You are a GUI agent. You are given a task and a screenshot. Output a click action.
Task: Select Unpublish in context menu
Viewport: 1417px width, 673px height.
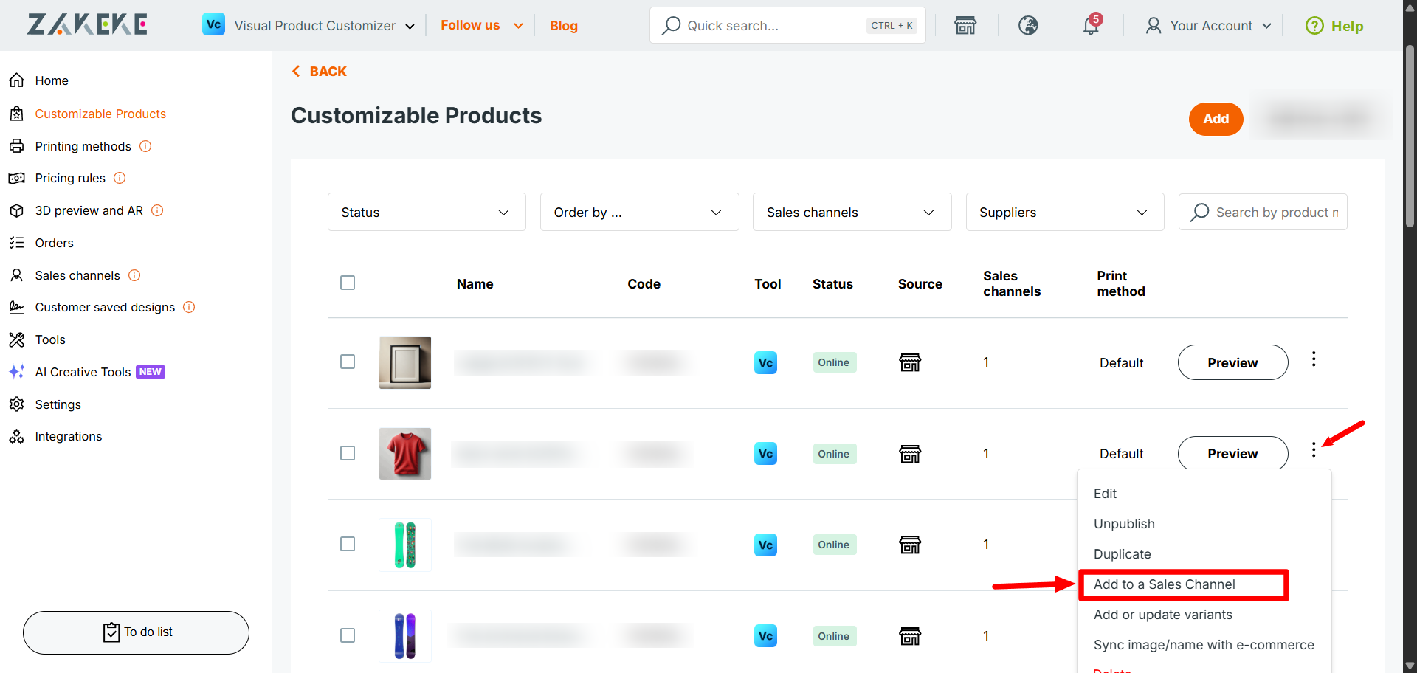click(x=1124, y=524)
